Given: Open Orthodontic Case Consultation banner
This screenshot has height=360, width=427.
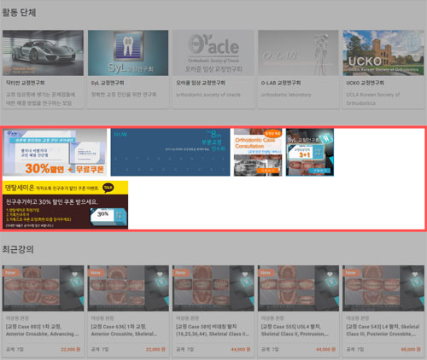Looking at the screenshot, I should [x=258, y=152].
